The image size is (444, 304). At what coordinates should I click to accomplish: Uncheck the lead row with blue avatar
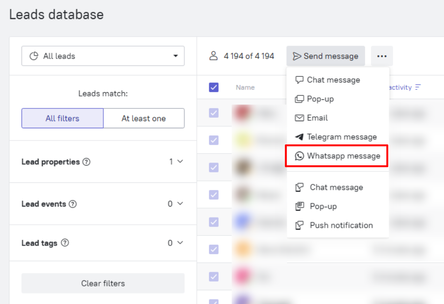click(214, 222)
